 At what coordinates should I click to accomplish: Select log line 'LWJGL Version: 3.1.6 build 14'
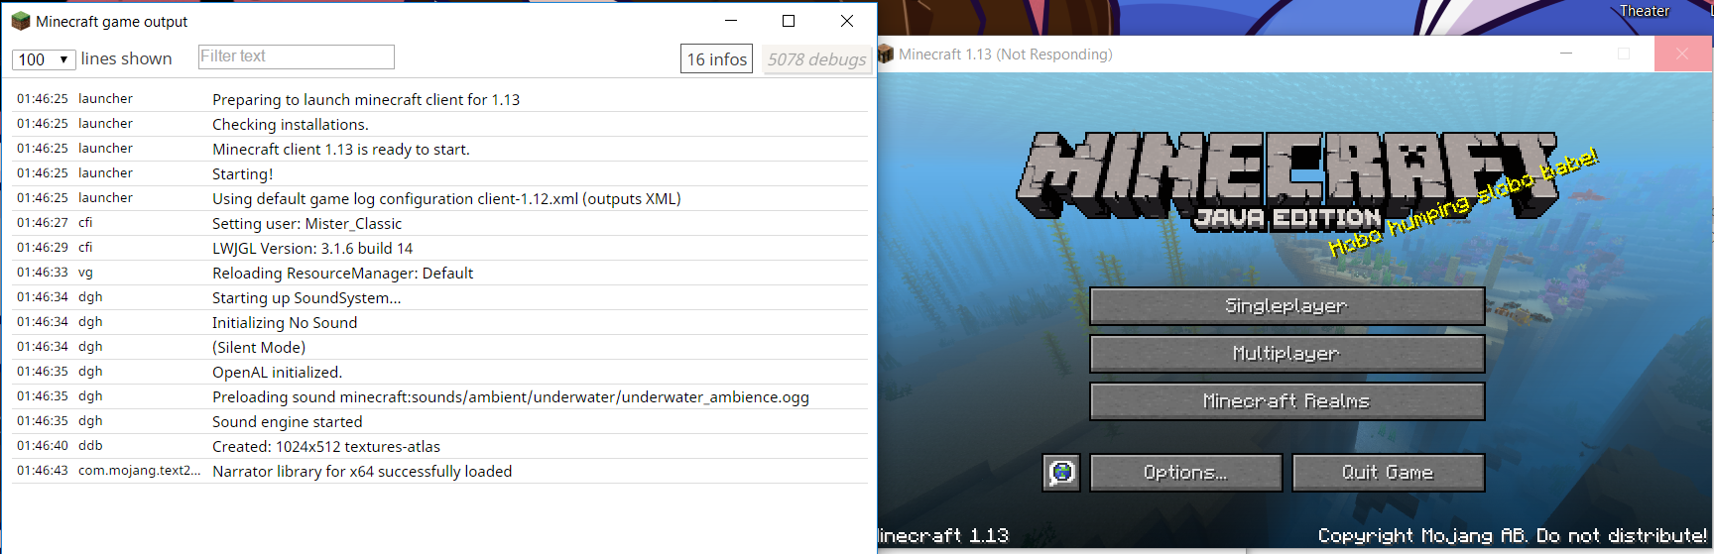click(439, 248)
